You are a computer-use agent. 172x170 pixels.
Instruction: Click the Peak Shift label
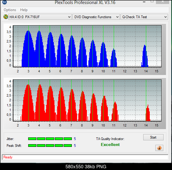click(x=14, y=146)
